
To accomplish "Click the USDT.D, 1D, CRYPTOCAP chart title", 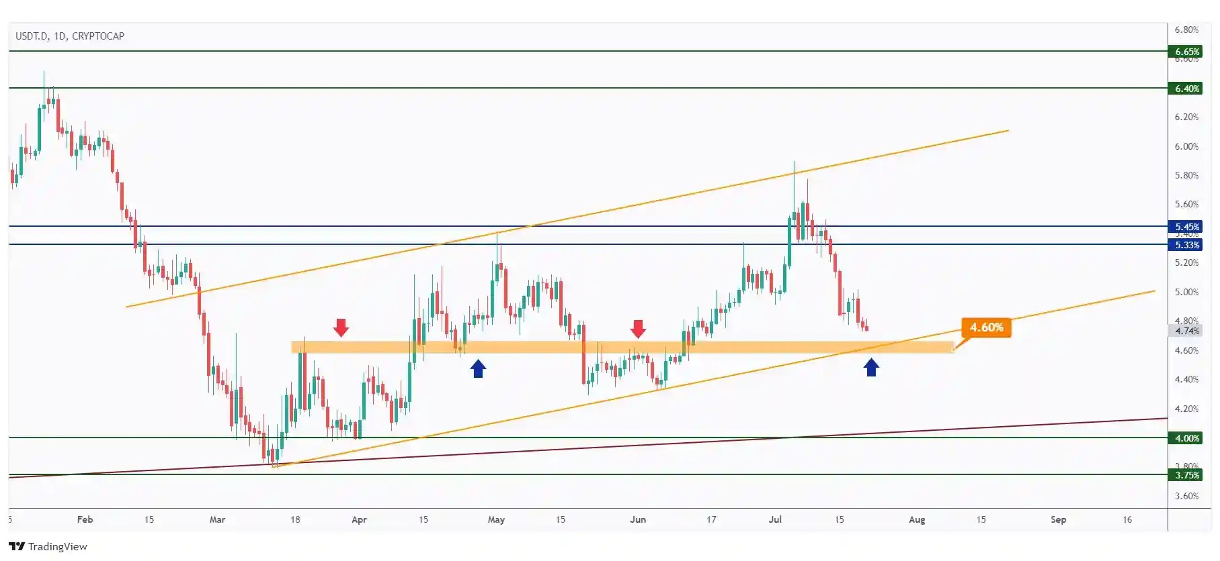I will point(70,36).
